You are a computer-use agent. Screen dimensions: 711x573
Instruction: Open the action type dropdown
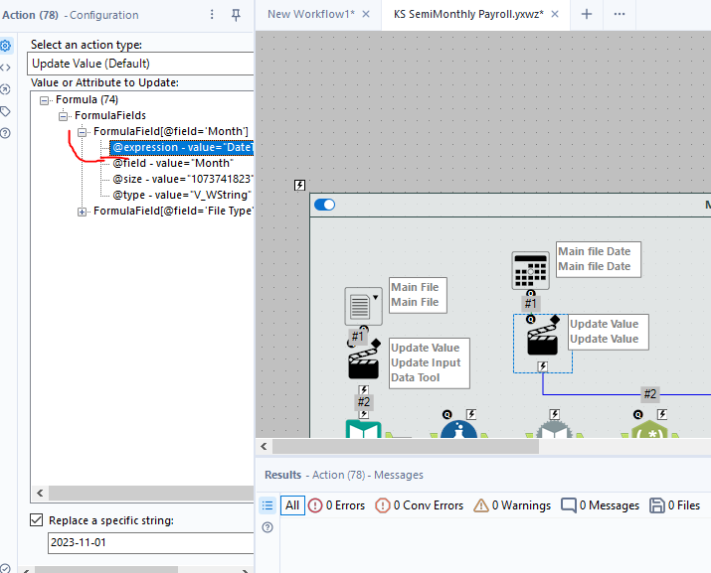140,64
